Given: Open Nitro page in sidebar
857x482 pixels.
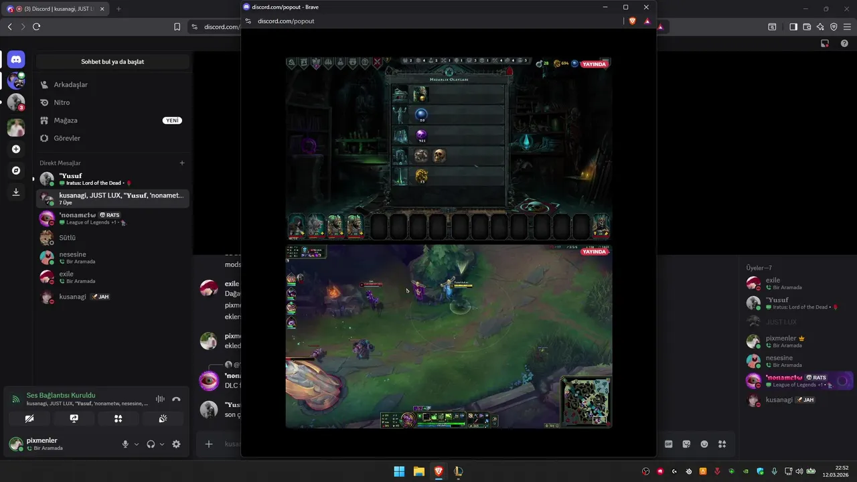Looking at the screenshot, I should click(112, 102).
